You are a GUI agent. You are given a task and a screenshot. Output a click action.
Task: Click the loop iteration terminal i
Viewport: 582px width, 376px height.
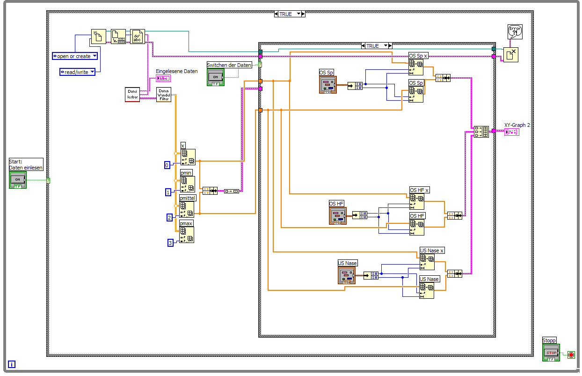coord(12,364)
